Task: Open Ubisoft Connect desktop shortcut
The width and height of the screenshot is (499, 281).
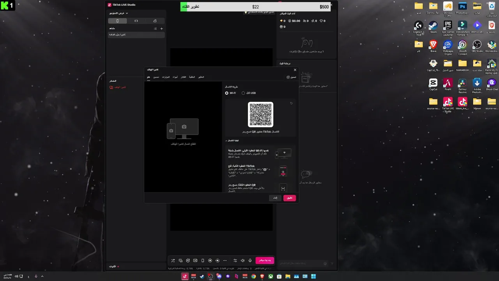Action: (x=462, y=47)
